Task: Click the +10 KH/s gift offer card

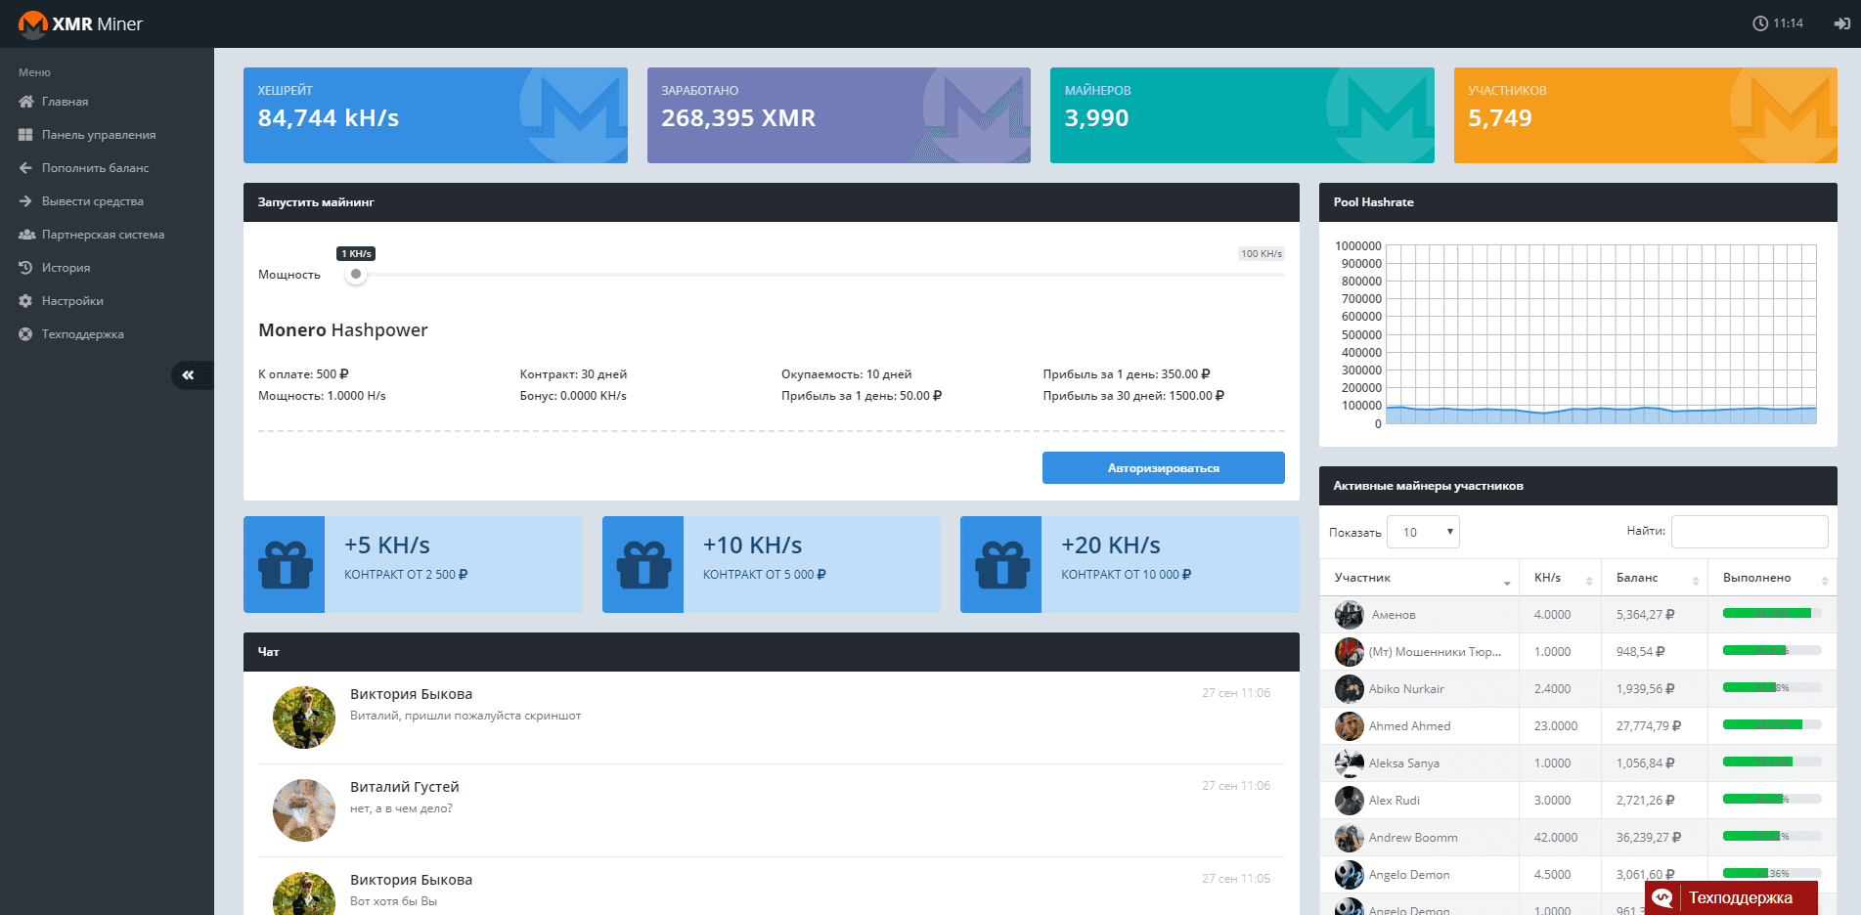Action: 771,564
